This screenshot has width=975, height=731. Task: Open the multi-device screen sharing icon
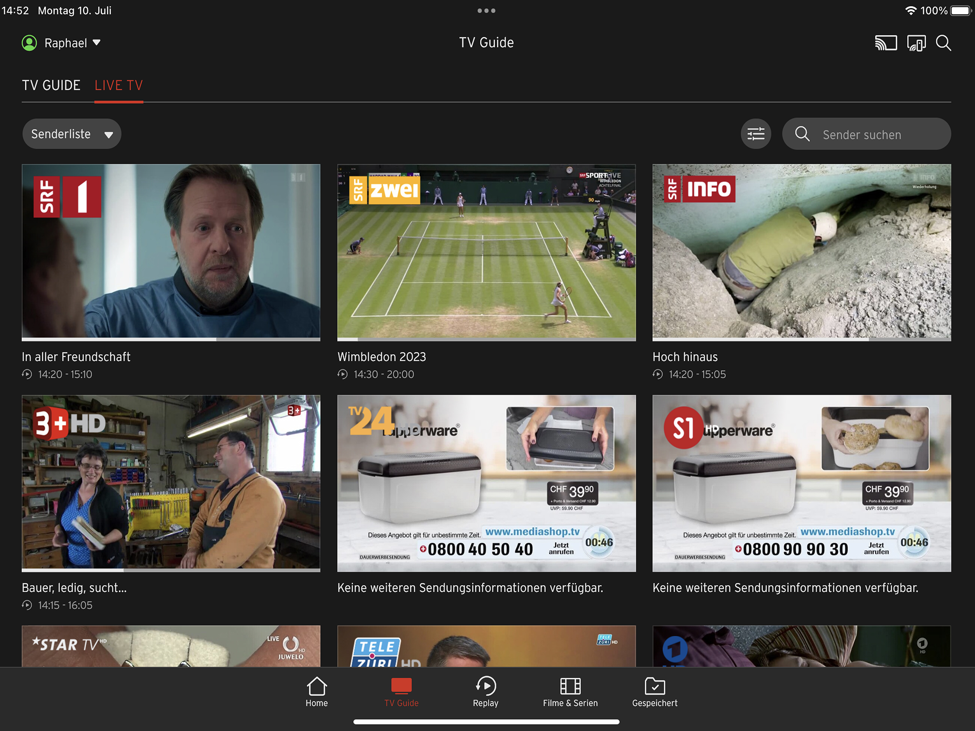916,43
